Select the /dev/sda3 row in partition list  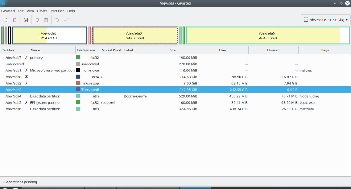[x=175, y=90]
